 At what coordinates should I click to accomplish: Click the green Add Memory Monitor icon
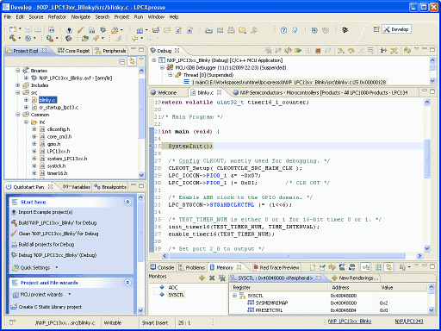coord(202,278)
